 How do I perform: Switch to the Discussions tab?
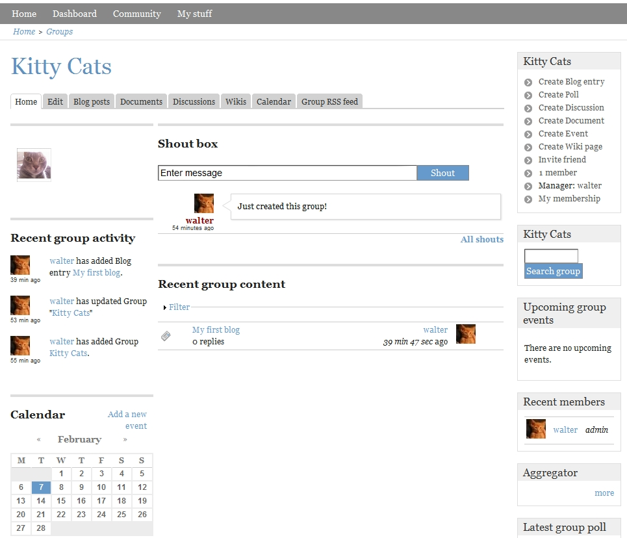pyautogui.click(x=194, y=101)
